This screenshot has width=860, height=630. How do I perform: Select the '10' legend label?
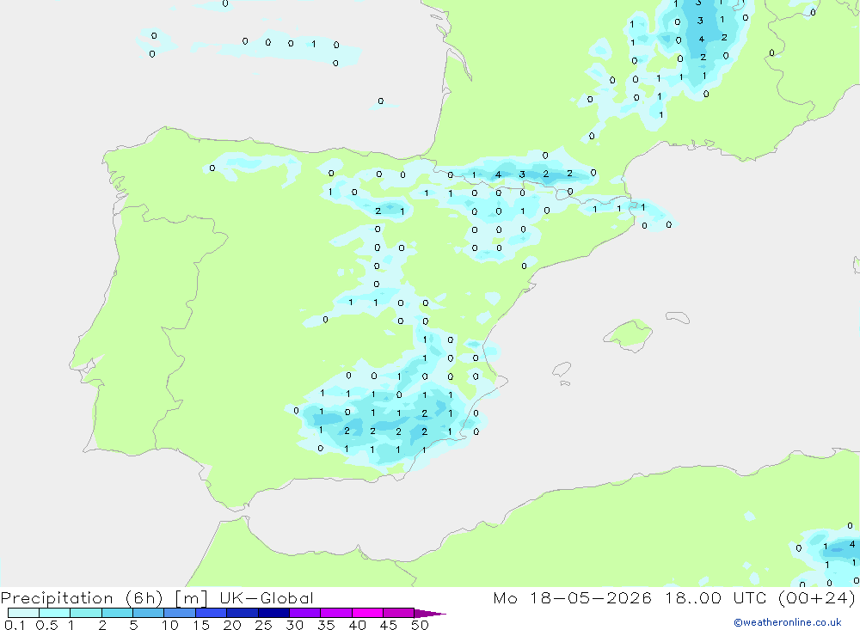click(170, 625)
